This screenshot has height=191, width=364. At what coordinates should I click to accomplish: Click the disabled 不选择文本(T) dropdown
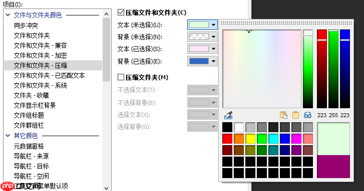coord(202,90)
